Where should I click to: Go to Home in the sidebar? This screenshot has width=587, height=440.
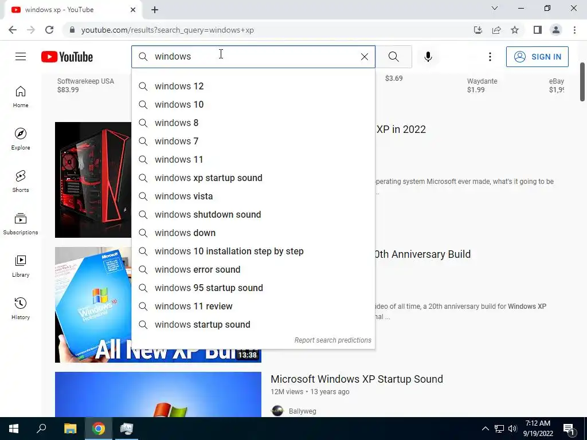[21, 97]
